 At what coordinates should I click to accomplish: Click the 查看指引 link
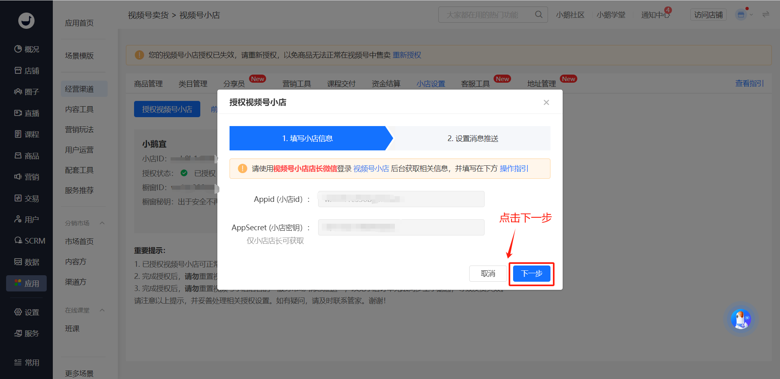(750, 83)
